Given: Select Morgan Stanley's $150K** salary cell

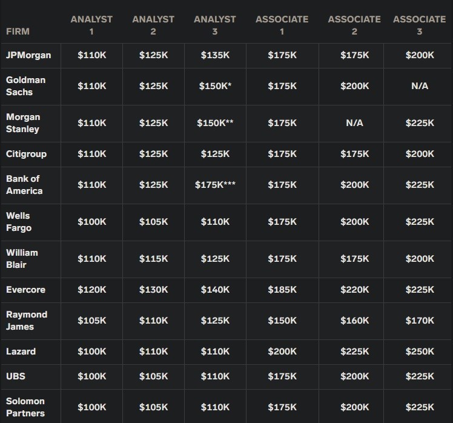Looking at the screenshot, I should 215,123.
